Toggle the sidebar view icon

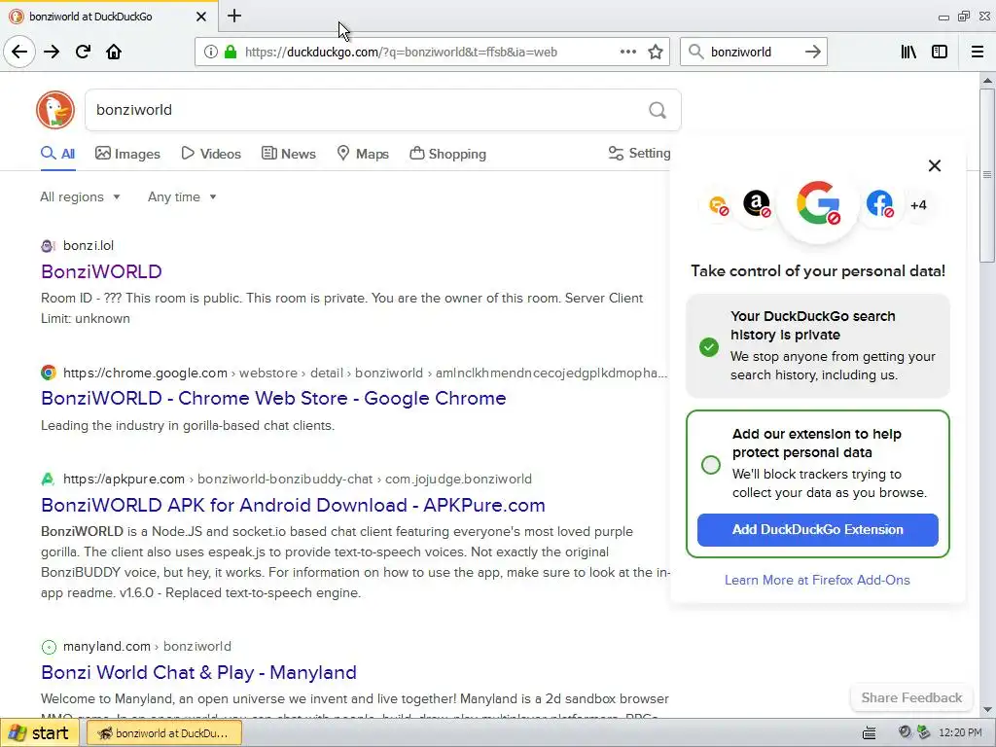coord(940,52)
